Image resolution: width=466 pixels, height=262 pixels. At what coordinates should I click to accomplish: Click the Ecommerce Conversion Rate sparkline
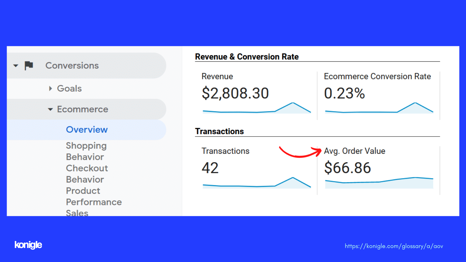pyautogui.click(x=379, y=108)
